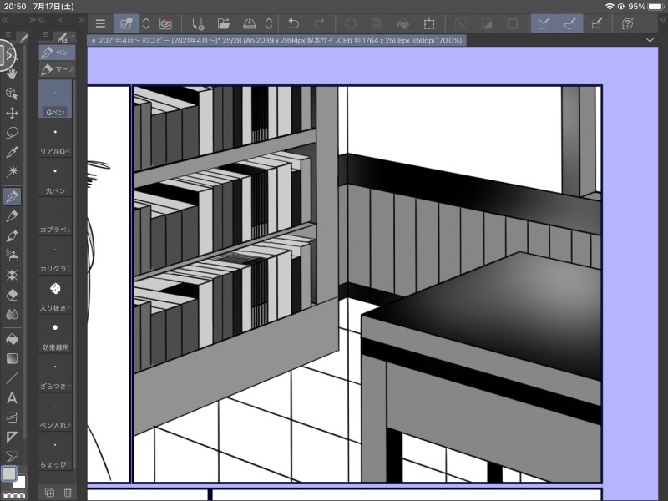This screenshot has height=501, width=668.
Task: Choose the ちょっぴり sub tool
Action: pos(55,452)
